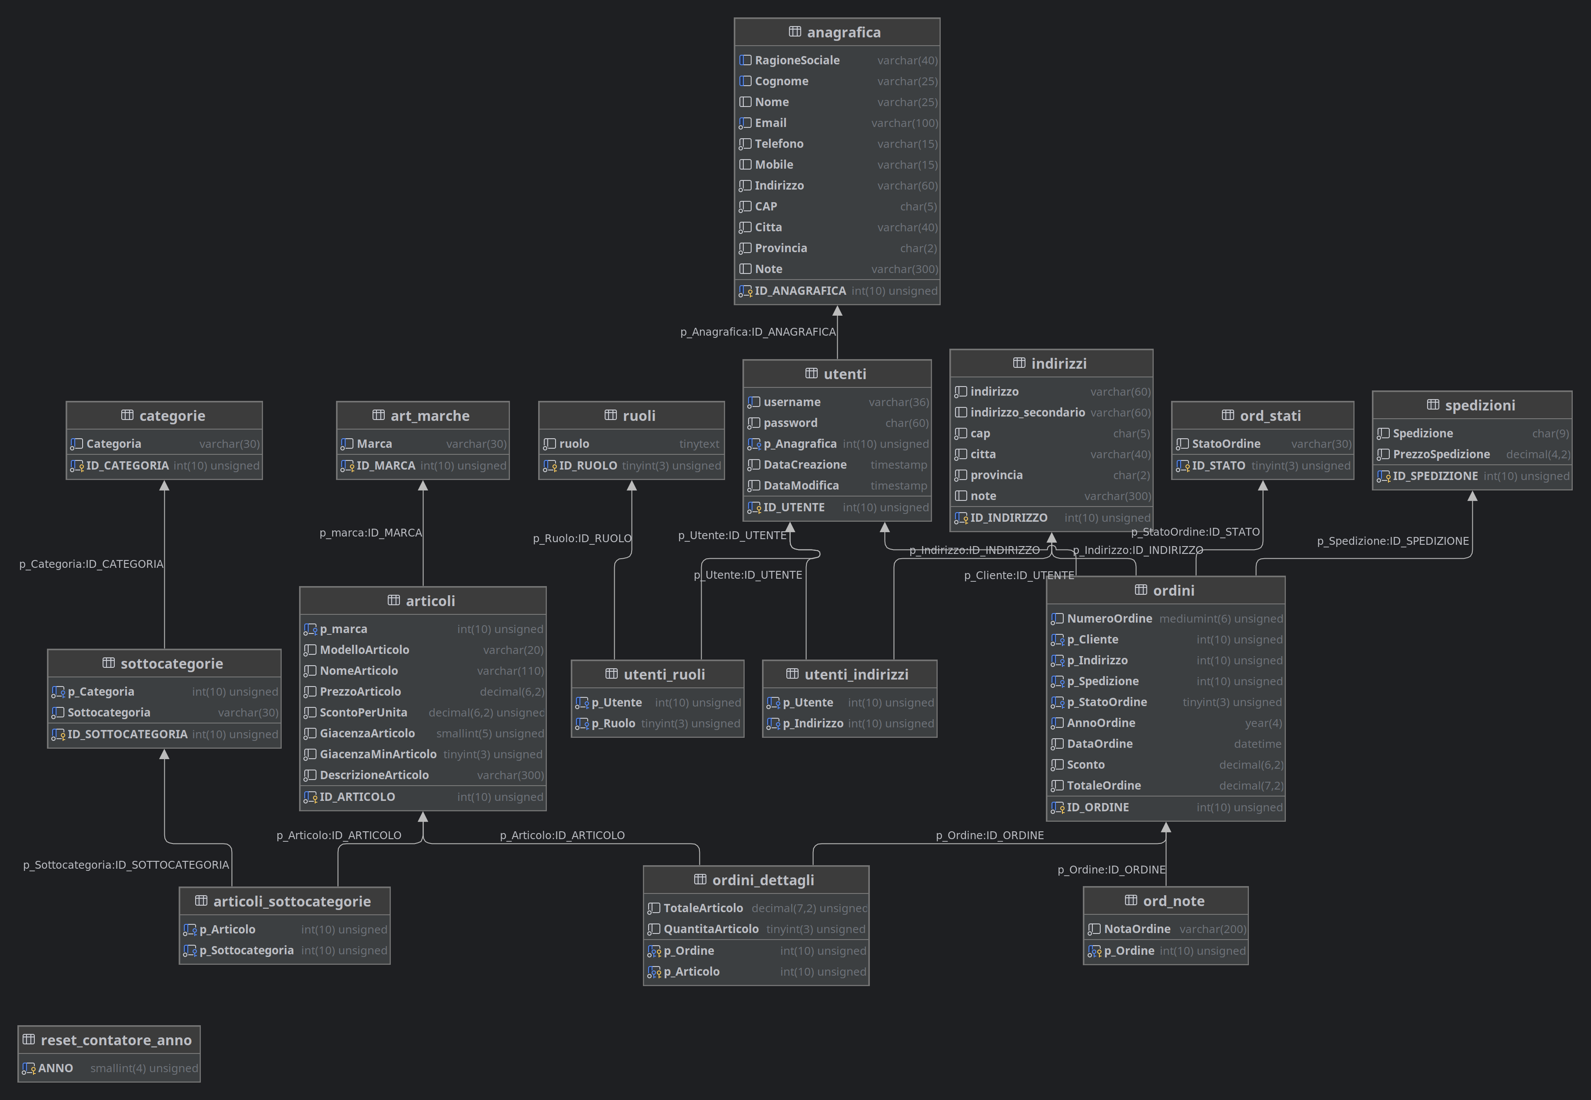Click the foreign key icon beside p_marca

tap(310, 629)
